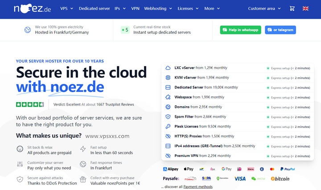Viewport: 321px width, 190px height.
Task: Click the globe icon beside green electricity
Action: (28, 30)
